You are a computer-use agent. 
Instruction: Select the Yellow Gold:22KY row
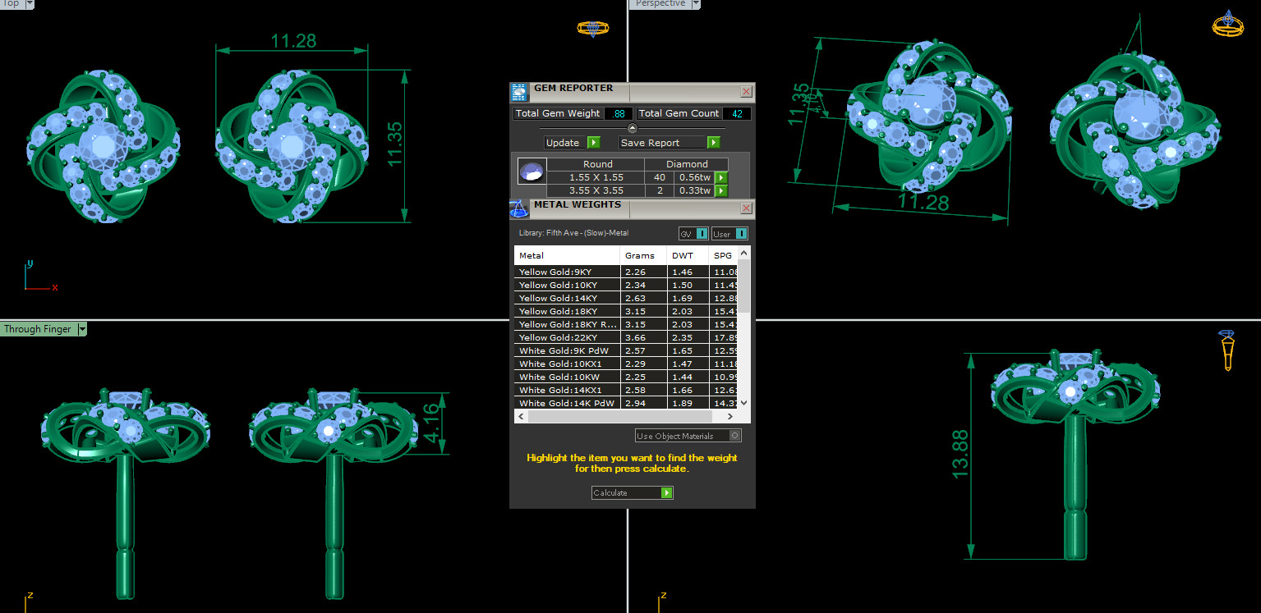[626, 337]
